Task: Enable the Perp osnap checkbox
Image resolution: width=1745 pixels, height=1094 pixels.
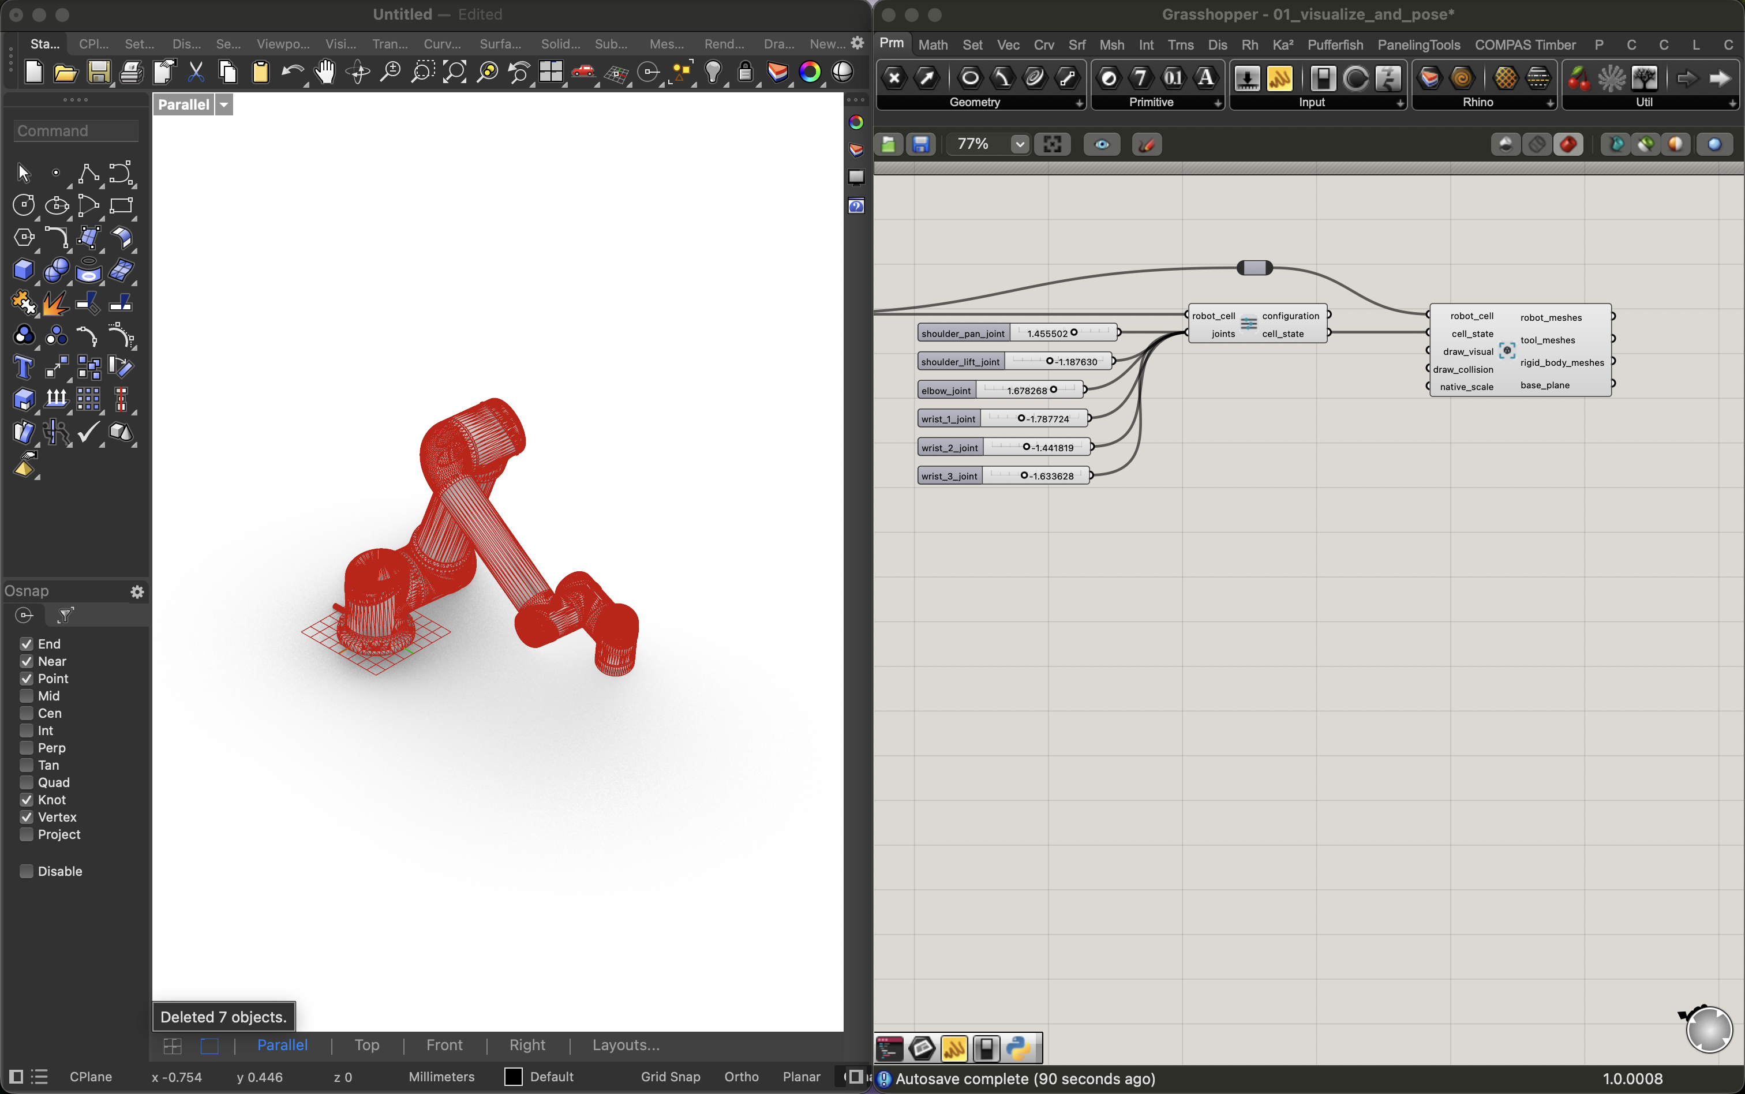Action: point(27,747)
